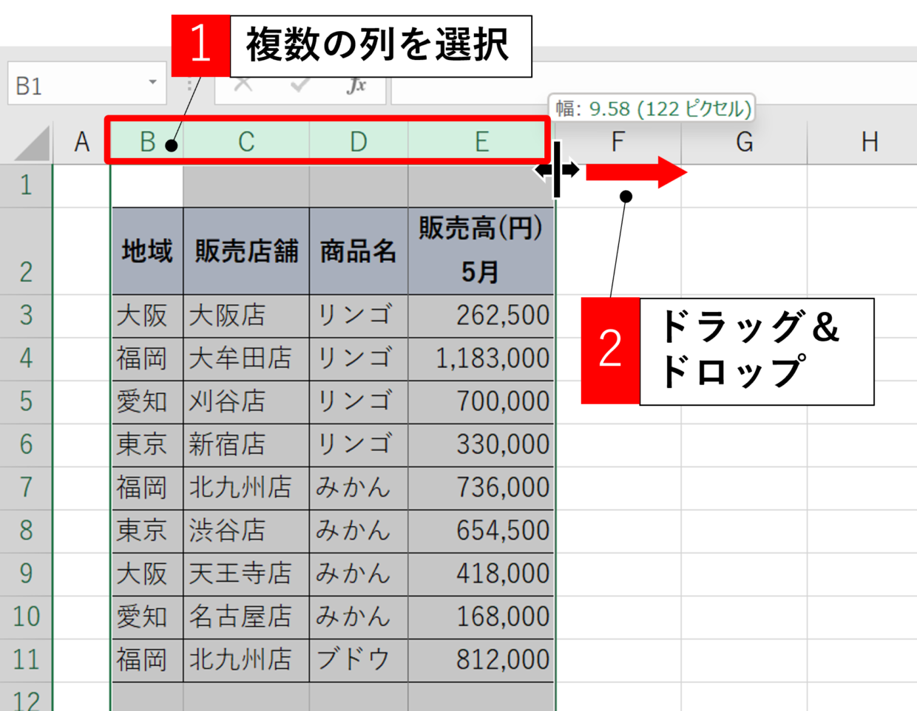Click the Name Box showing B1

(74, 86)
